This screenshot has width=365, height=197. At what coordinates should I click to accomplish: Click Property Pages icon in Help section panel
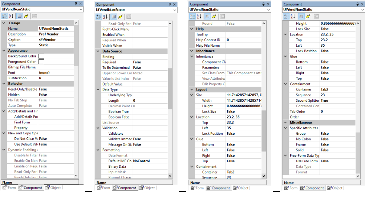coord(223,16)
